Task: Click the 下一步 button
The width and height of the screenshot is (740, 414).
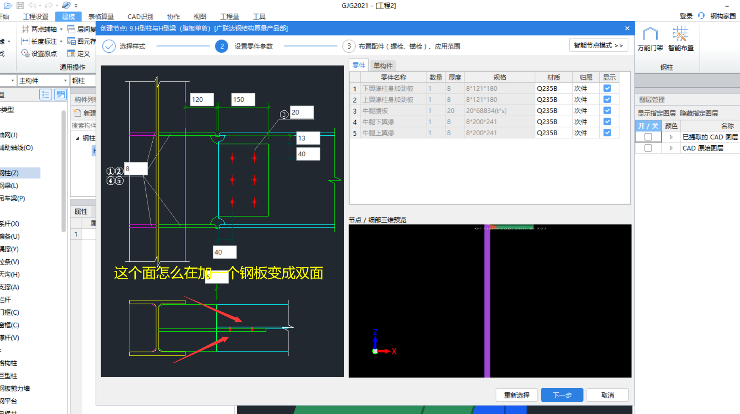Action: tap(562, 395)
